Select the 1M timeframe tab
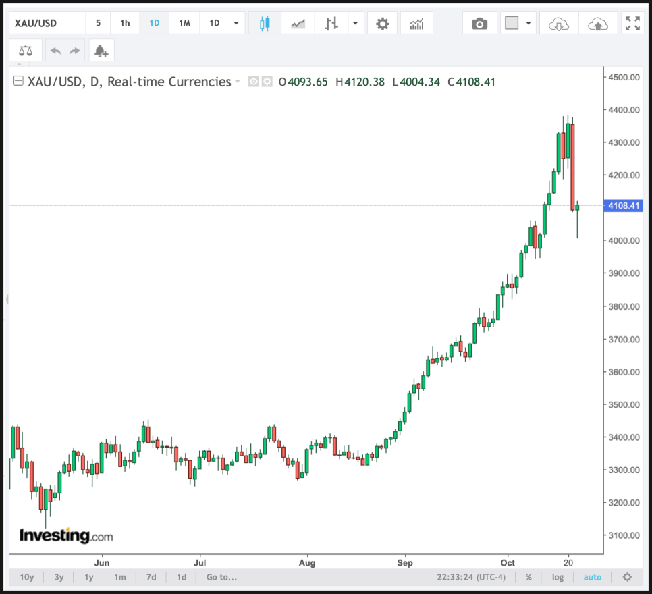The width and height of the screenshot is (652, 594). (x=184, y=24)
